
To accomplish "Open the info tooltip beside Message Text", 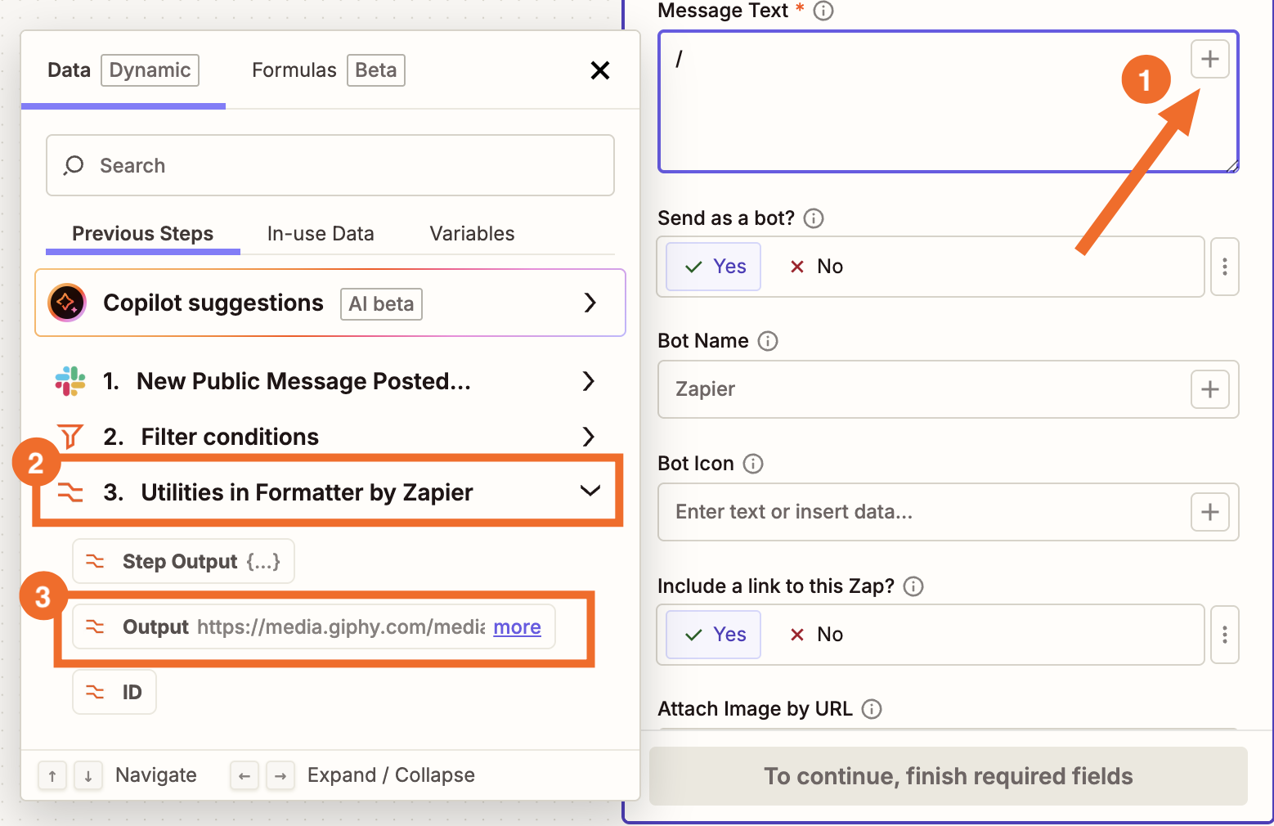I will [x=823, y=11].
